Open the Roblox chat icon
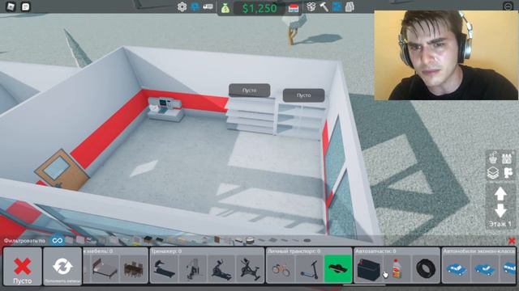Viewport: 519px width, 291px height. pos(25,6)
